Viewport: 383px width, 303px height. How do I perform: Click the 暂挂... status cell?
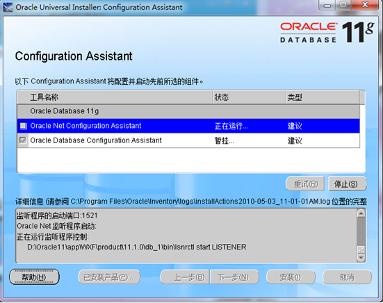click(250, 140)
